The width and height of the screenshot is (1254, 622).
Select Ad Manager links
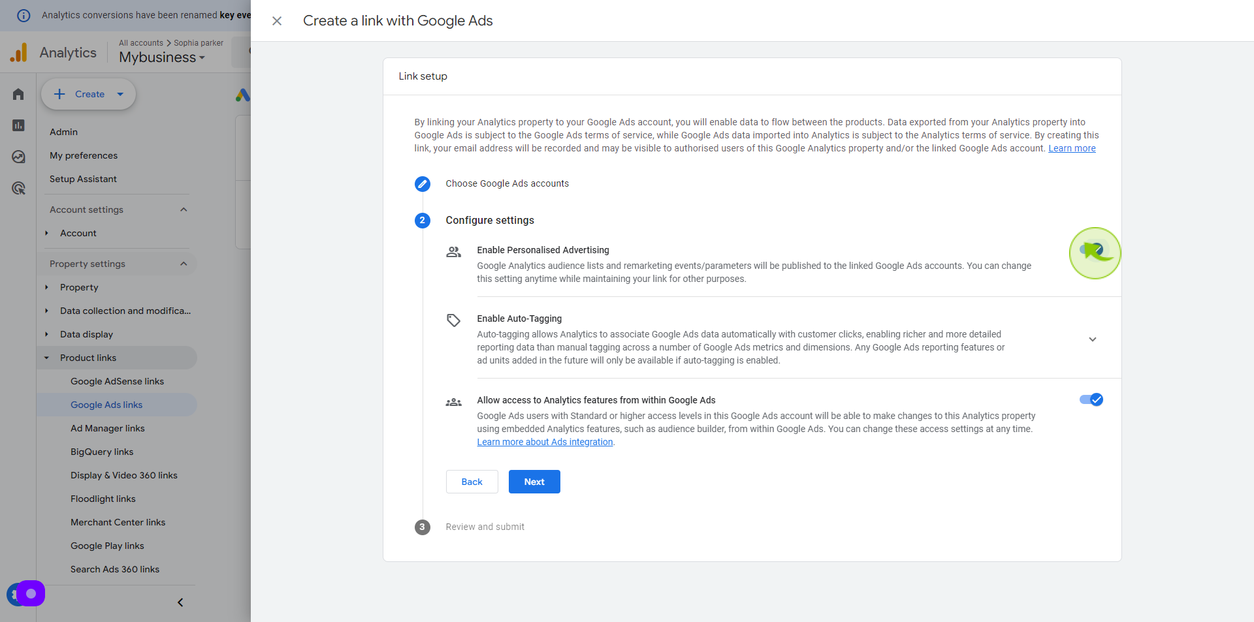[x=108, y=428]
